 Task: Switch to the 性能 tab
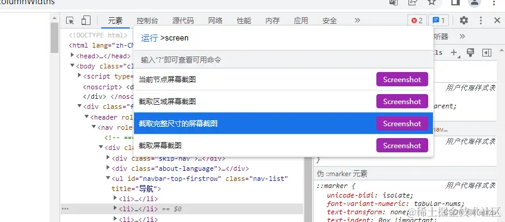[244, 21]
